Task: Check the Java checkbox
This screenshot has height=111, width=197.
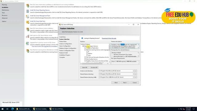Action: pos(87,55)
